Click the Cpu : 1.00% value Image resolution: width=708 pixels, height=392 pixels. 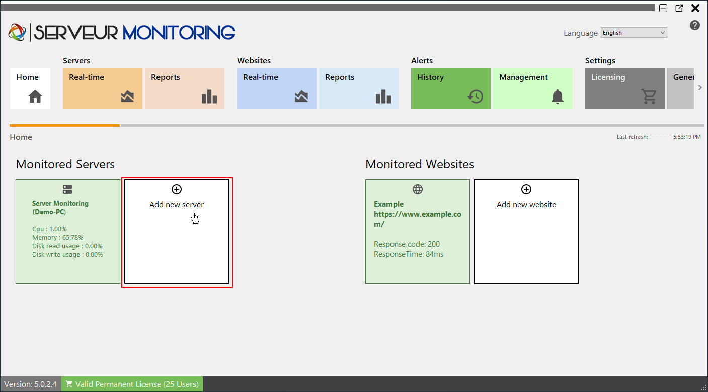49,229
